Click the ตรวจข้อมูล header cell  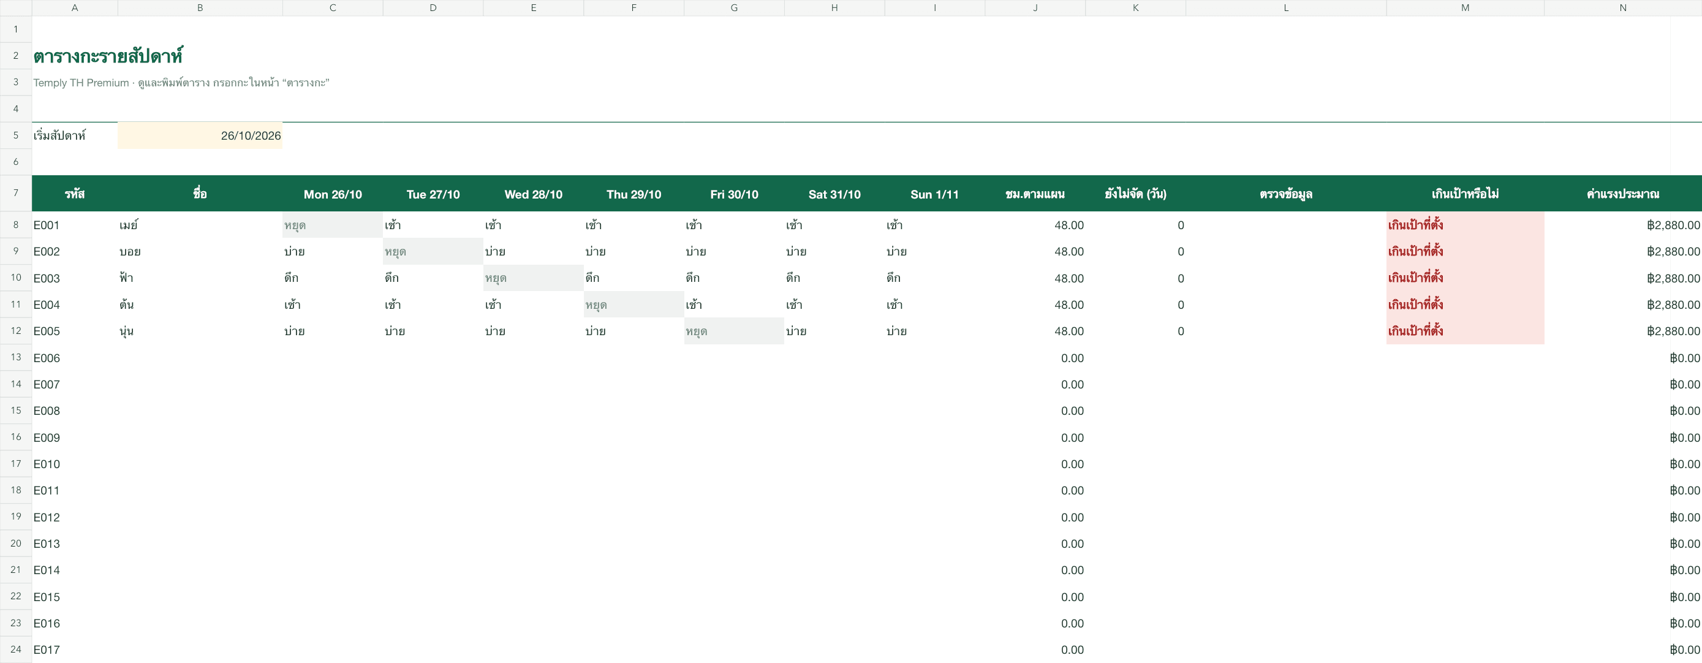point(1286,194)
